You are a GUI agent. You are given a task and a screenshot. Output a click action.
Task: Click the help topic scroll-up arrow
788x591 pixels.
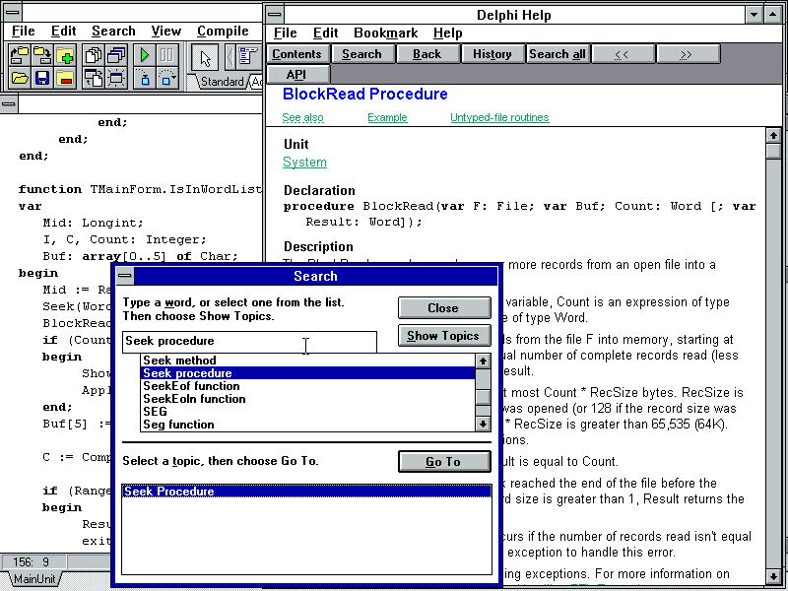773,135
